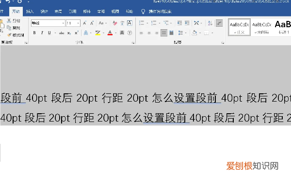
Task: Activate the Format Painter brush
Action: click(9, 35)
